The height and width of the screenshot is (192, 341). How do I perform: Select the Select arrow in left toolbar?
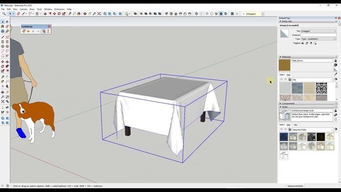pos(3,22)
